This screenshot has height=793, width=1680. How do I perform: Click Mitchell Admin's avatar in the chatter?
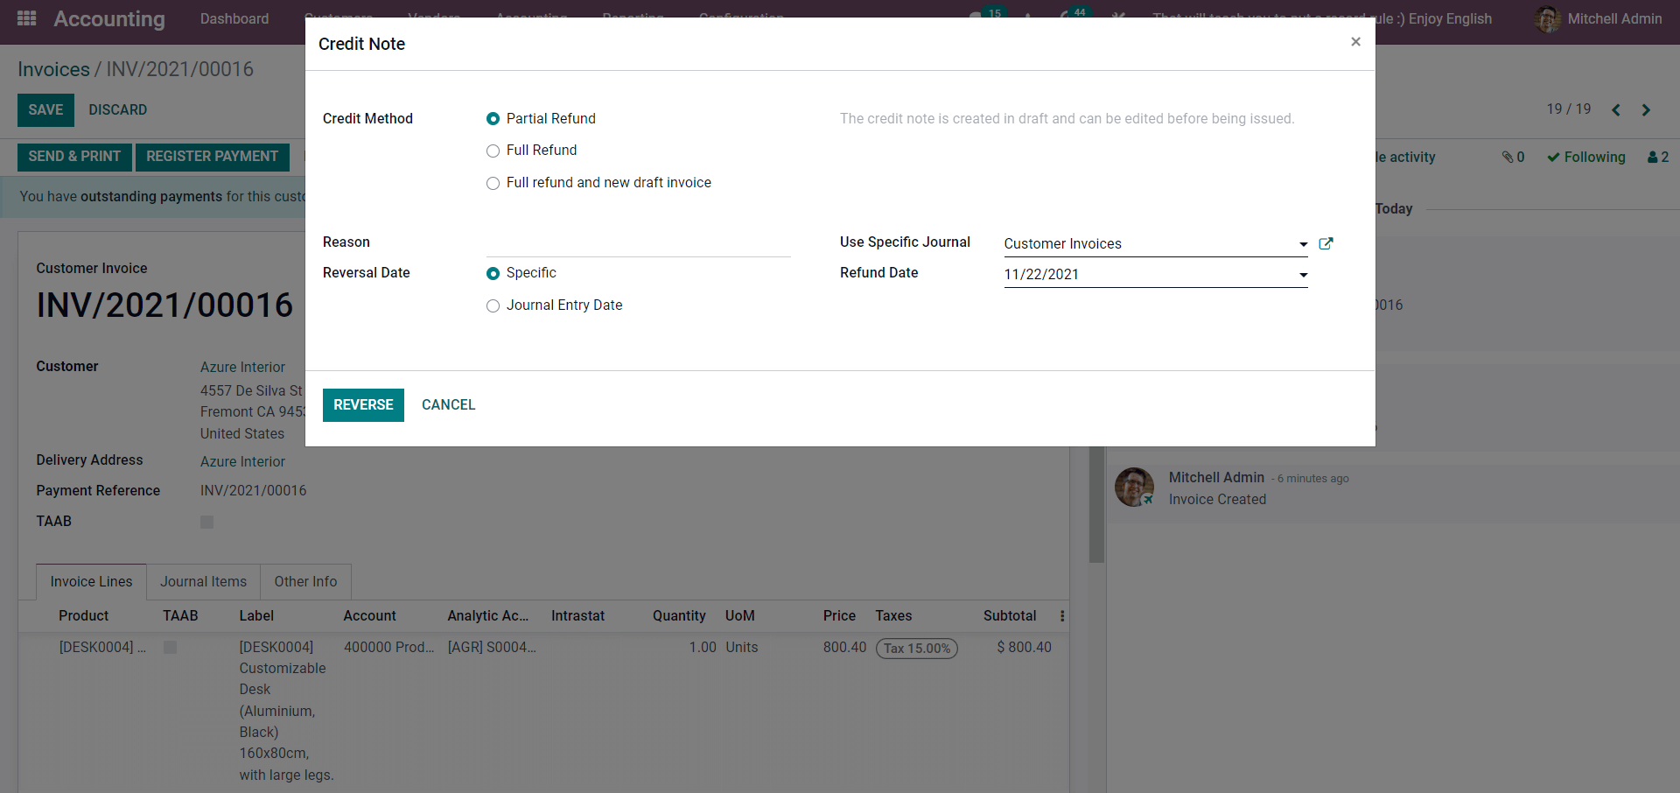click(x=1134, y=487)
